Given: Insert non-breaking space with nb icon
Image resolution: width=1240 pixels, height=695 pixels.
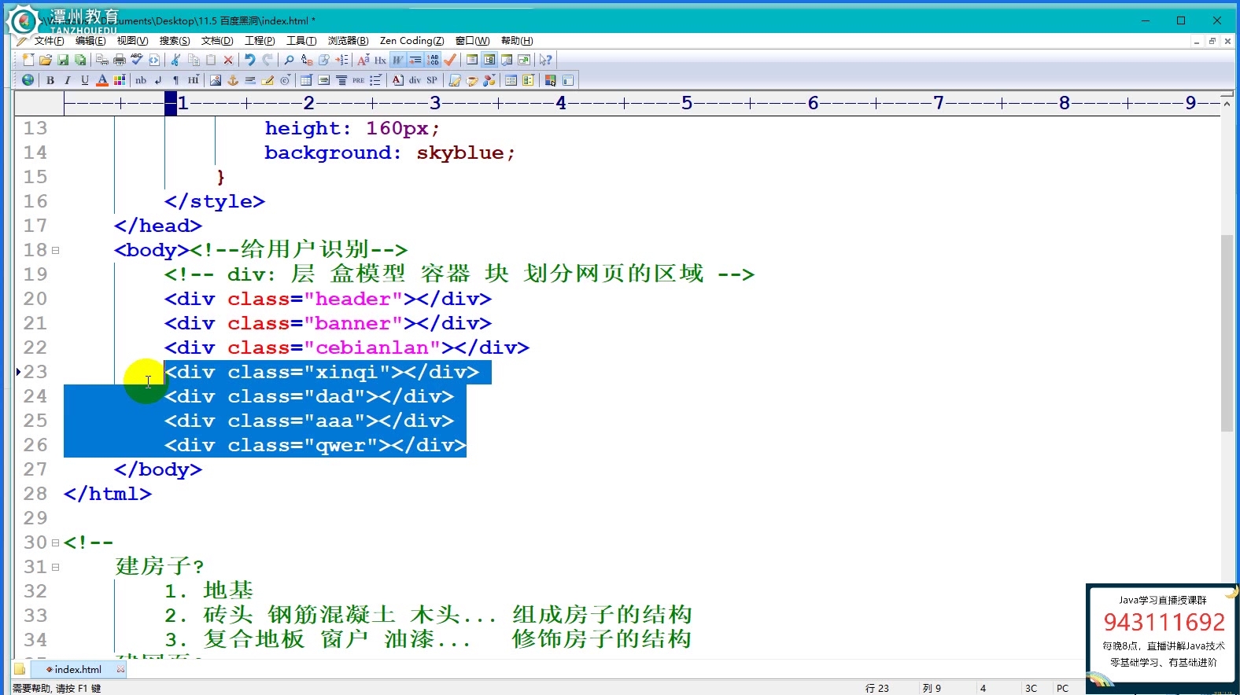Looking at the screenshot, I should click(x=141, y=80).
